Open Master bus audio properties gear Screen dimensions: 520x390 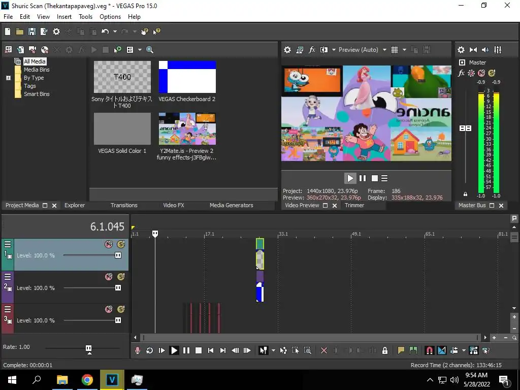point(461,50)
